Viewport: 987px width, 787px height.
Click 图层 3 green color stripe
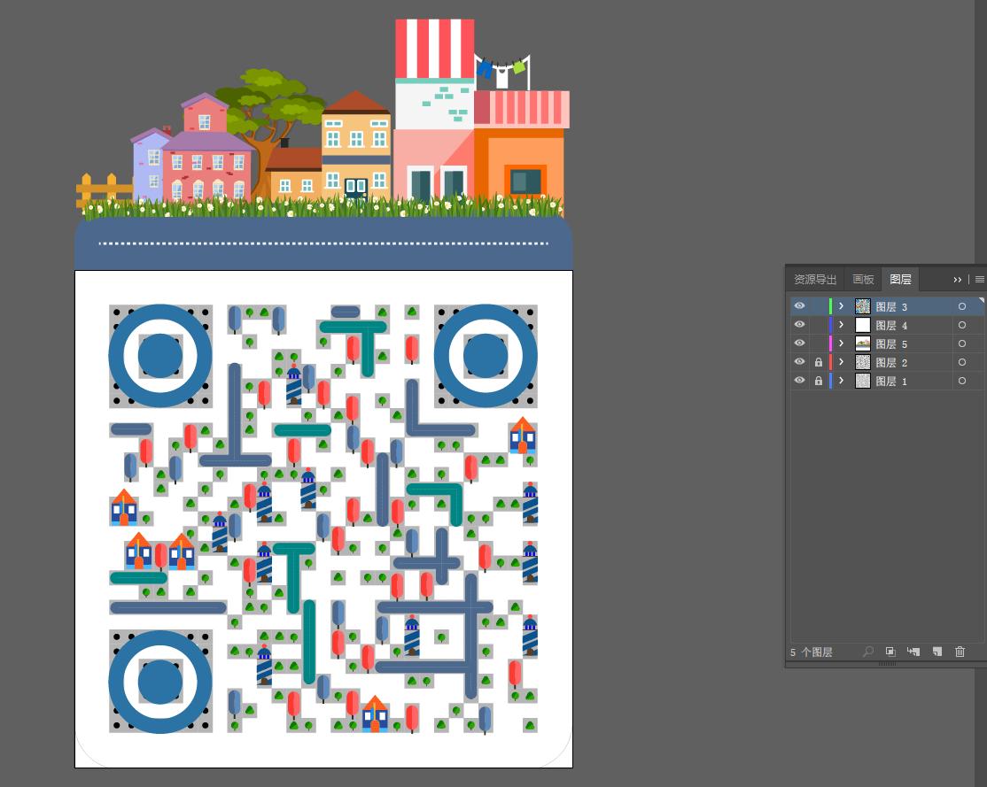point(831,306)
